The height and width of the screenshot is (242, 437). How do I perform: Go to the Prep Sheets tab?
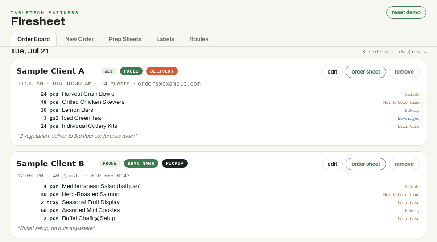[x=125, y=39]
